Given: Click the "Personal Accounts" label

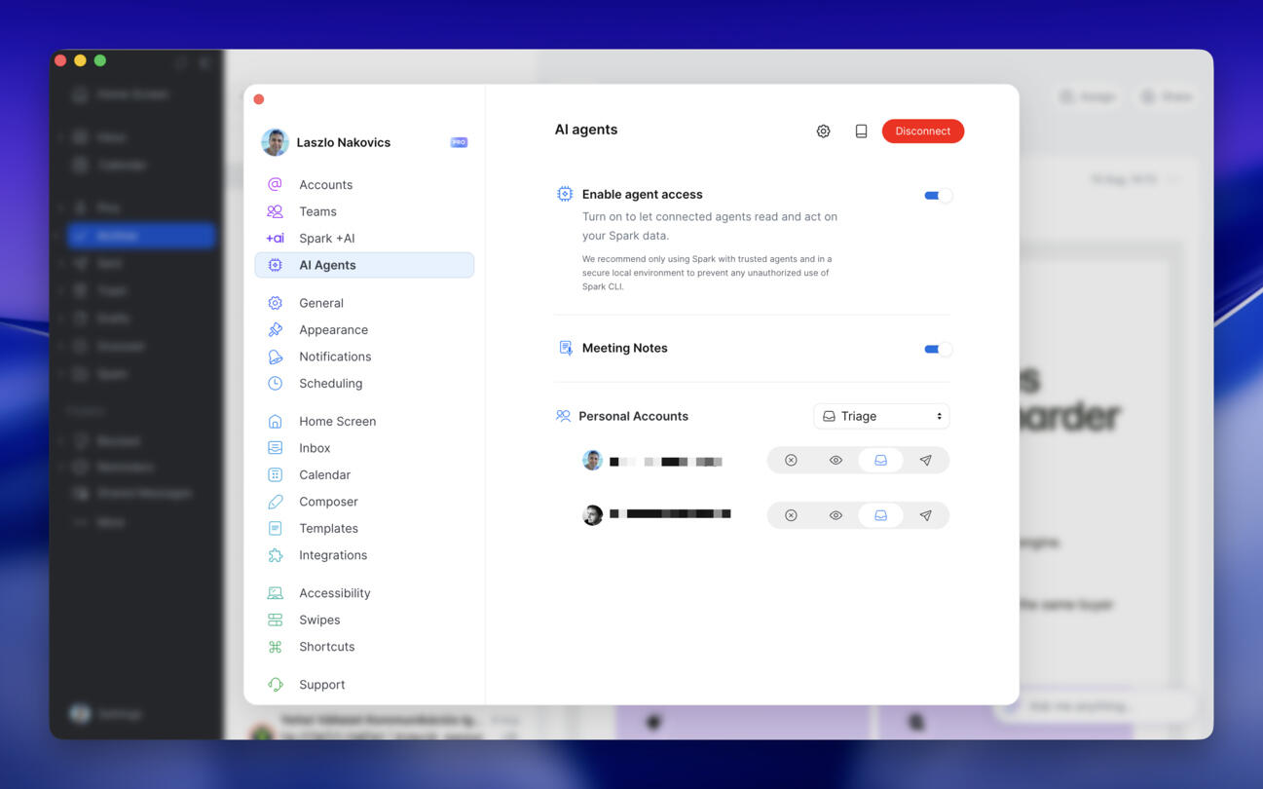Looking at the screenshot, I should (x=633, y=416).
